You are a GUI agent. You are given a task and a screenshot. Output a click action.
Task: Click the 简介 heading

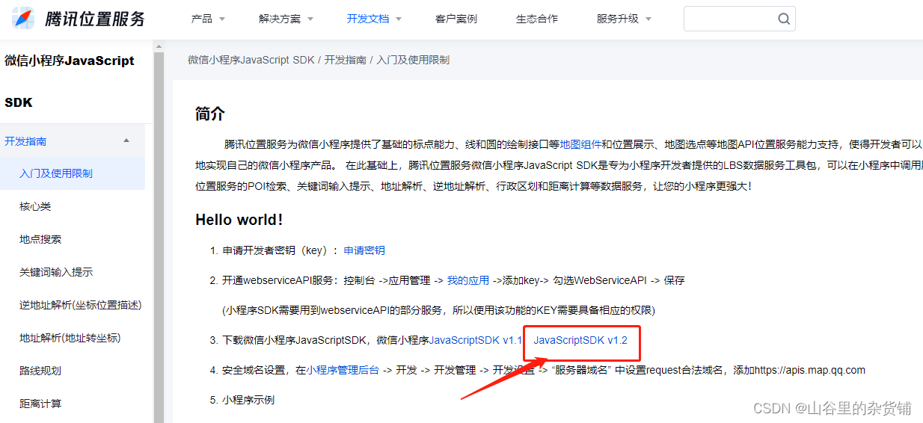pos(210,114)
